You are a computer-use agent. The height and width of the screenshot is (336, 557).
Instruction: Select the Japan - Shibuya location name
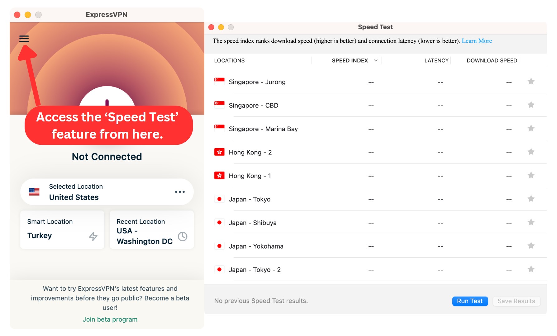[253, 223]
